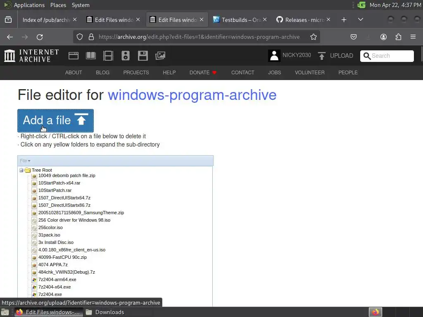Viewport: 423px width, 317px height.
Task: Select 10049 debomb patch file.zip
Action: coord(67,175)
